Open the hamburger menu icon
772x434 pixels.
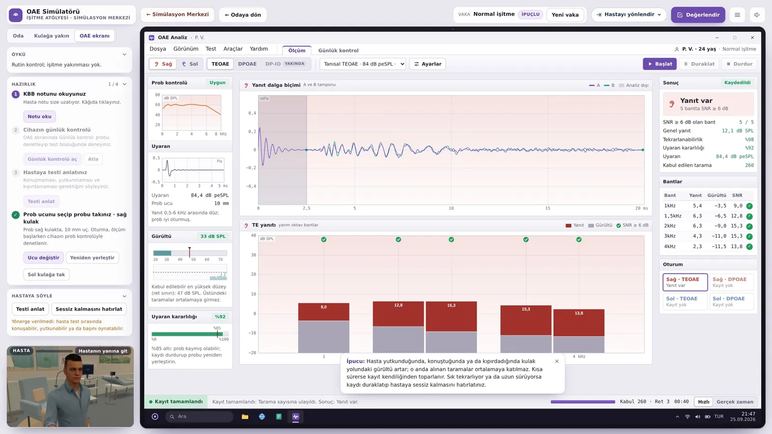[x=737, y=15]
